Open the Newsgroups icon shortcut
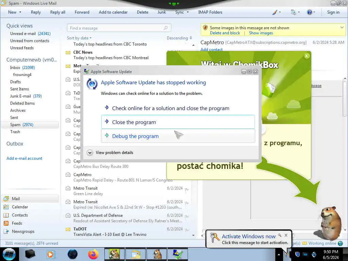The height and width of the screenshot is (261, 348). (x=6, y=231)
